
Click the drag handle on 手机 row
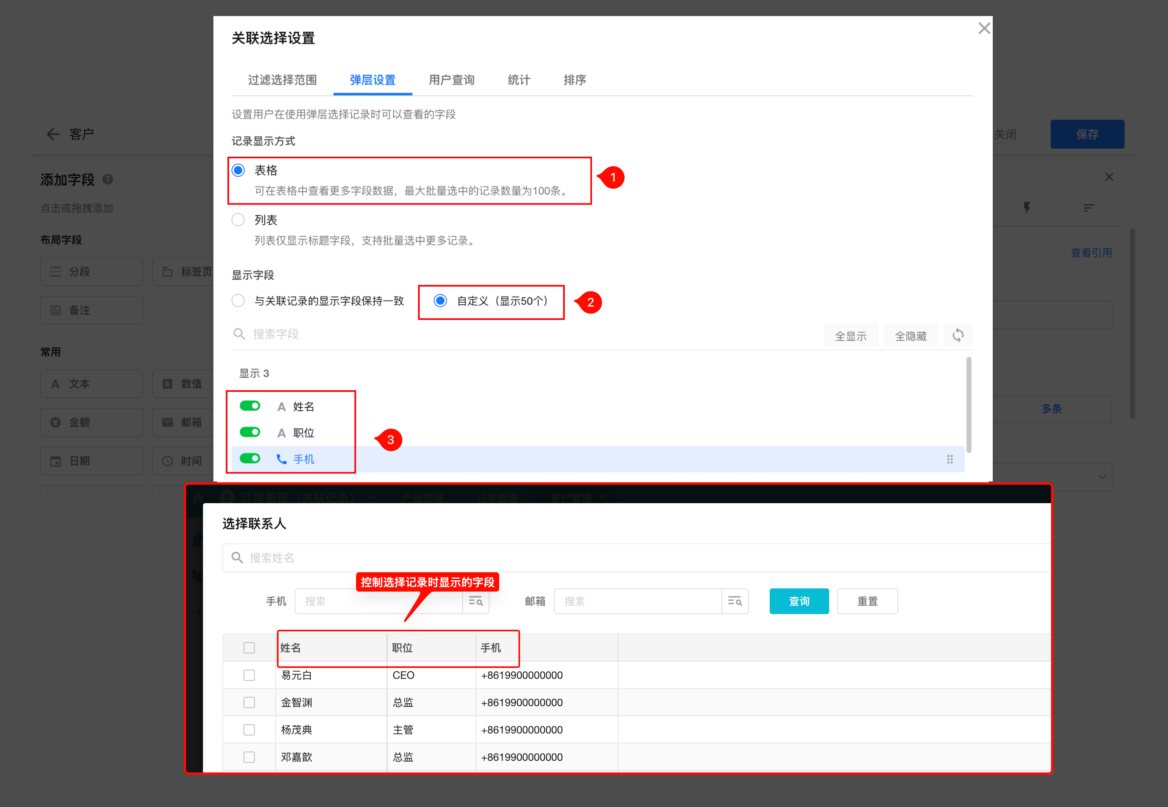[x=950, y=459]
